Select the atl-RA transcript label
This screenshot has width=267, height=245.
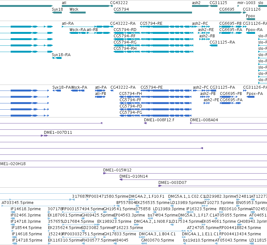[x=68, y=23]
